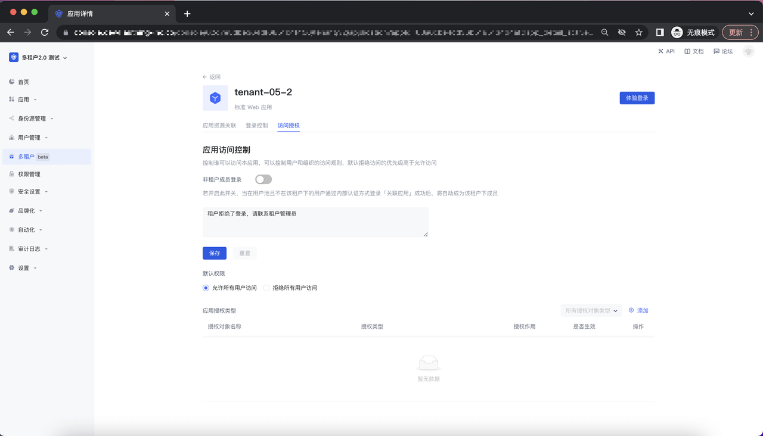Click the 权限管理 lock icon in sidebar
This screenshot has width=763, height=436.
[12, 174]
